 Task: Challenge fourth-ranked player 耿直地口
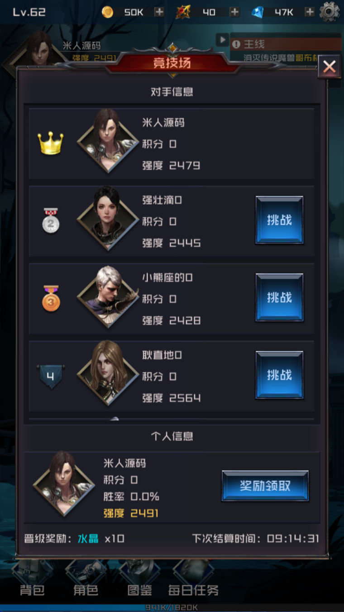[279, 375]
